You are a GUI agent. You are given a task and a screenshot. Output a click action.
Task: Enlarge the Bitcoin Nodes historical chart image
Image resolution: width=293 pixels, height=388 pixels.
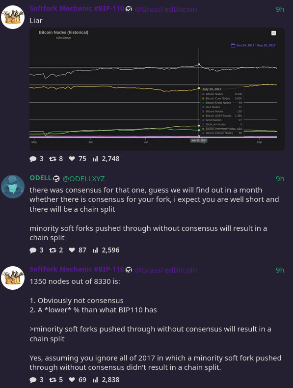pyautogui.click(x=157, y=89)
